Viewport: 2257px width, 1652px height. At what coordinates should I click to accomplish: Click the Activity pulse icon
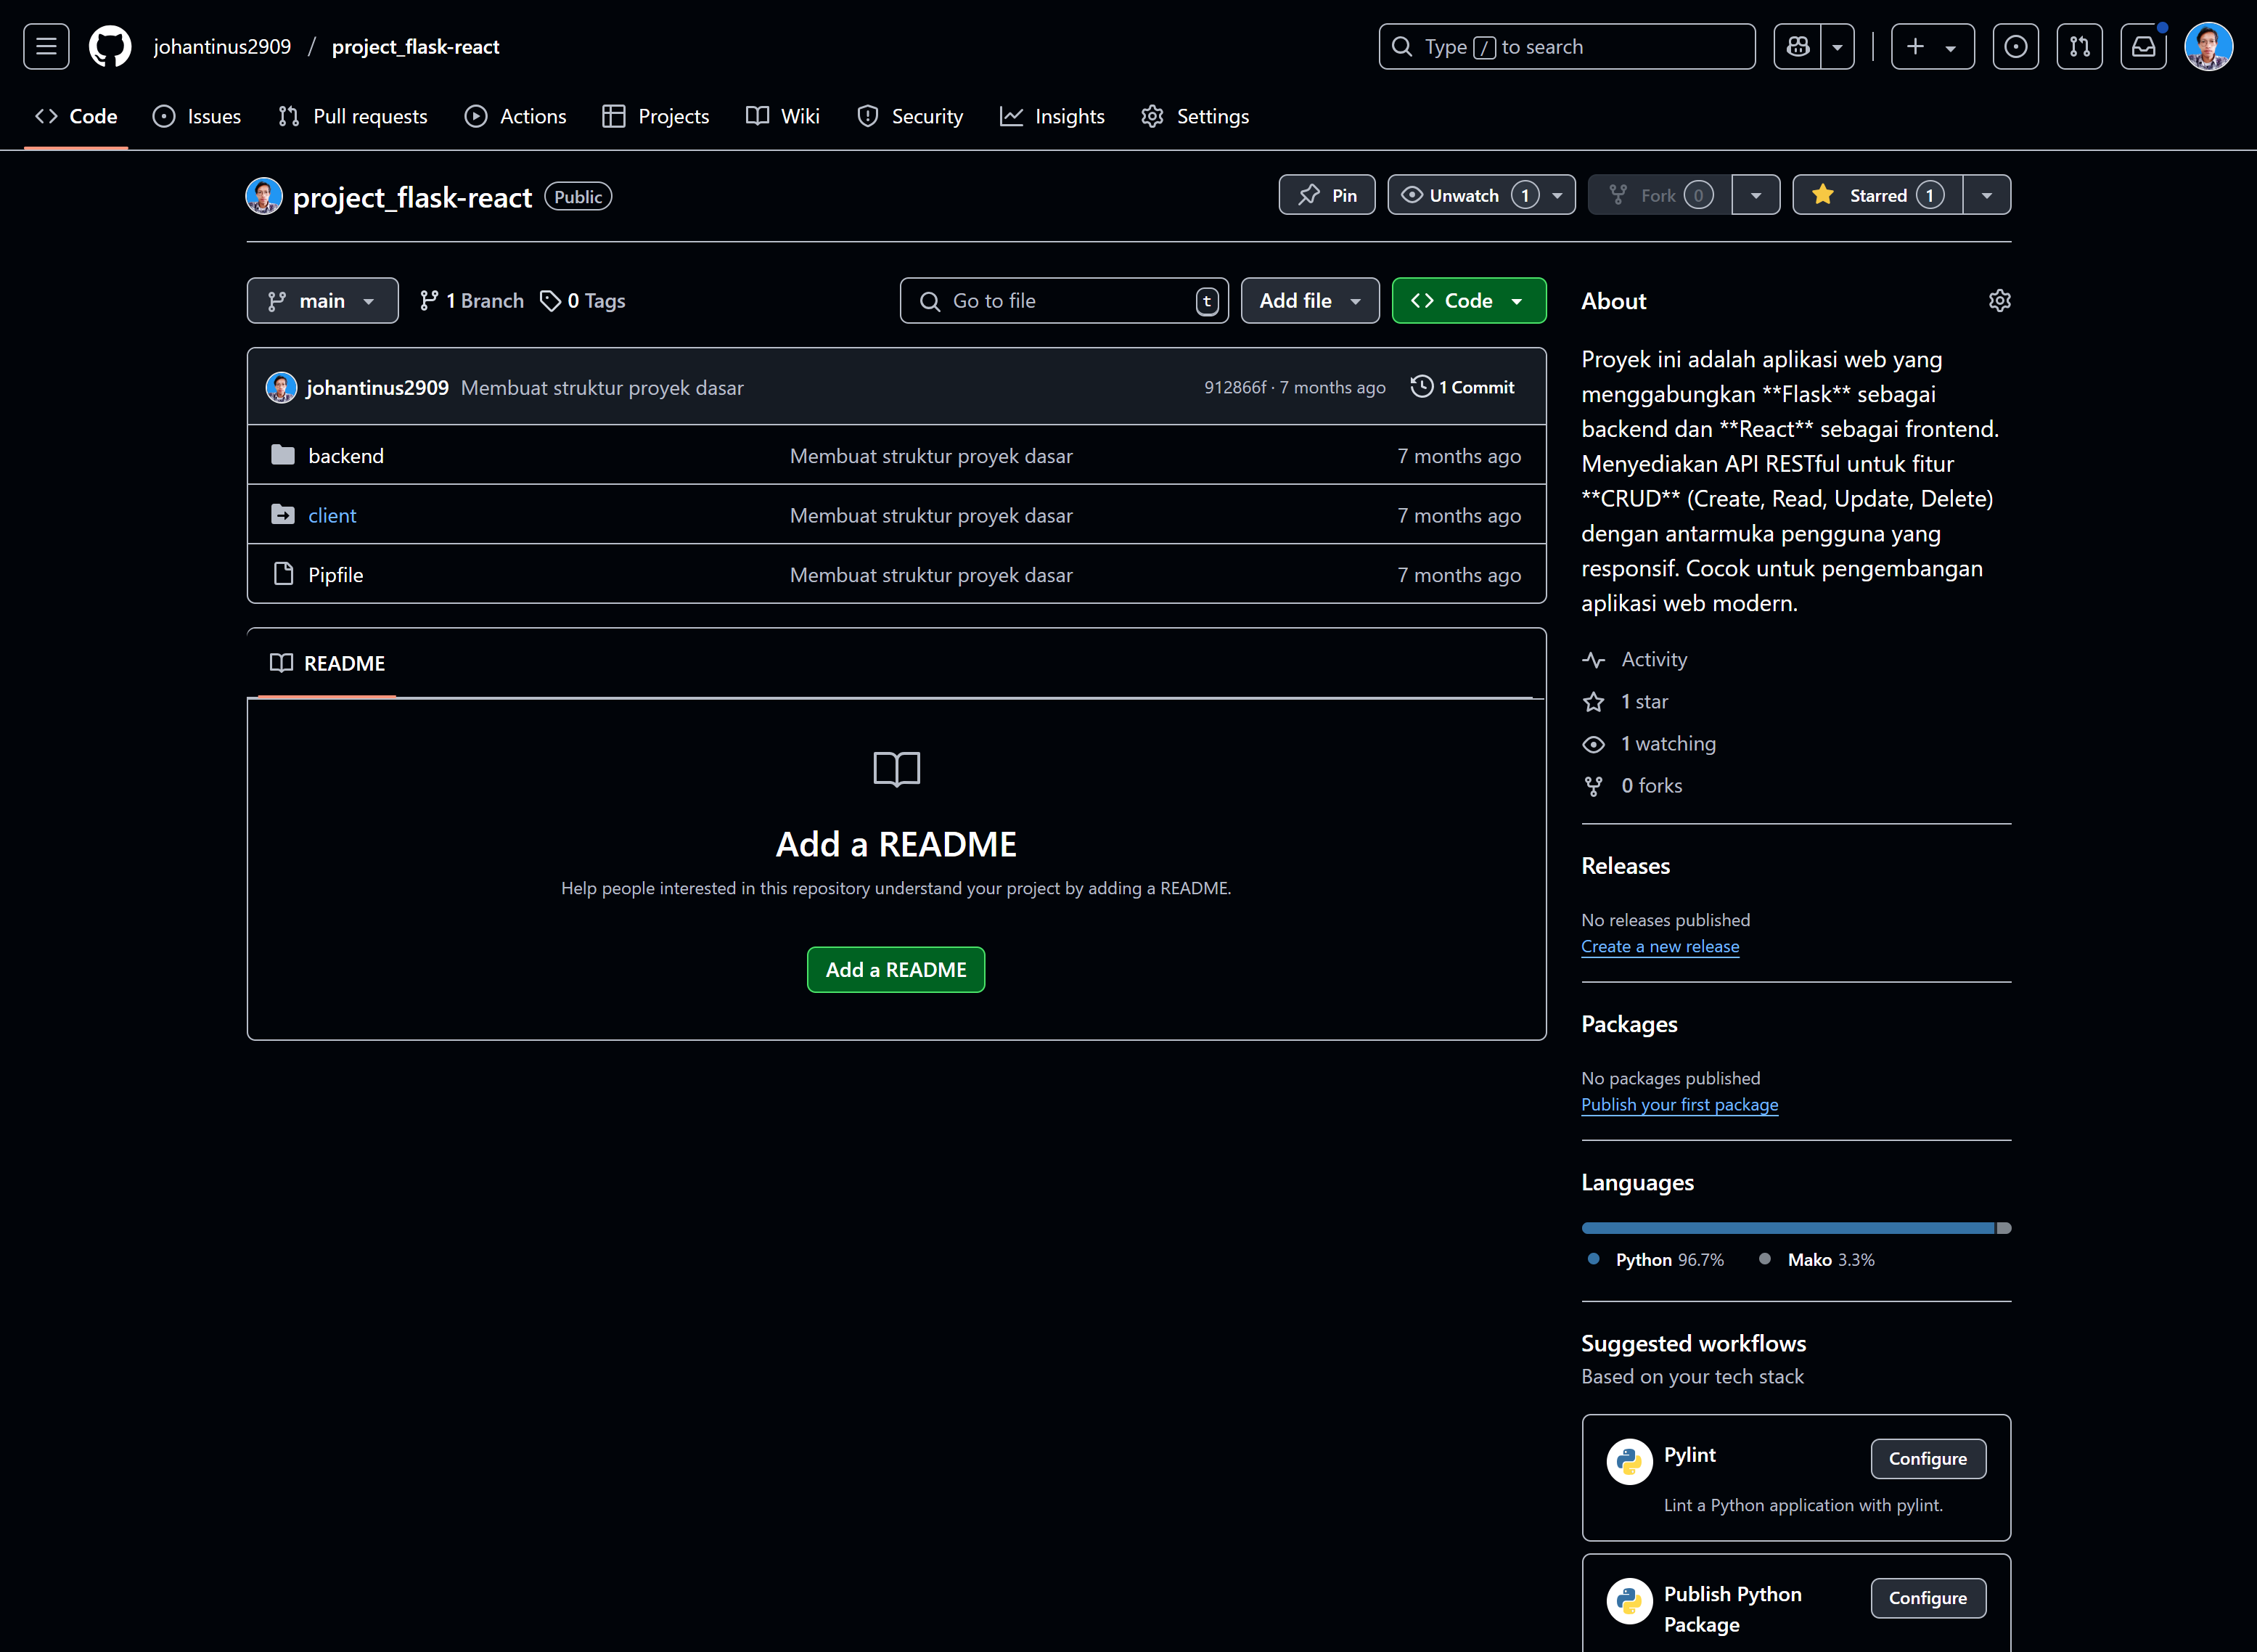[x=1593, y=660]
